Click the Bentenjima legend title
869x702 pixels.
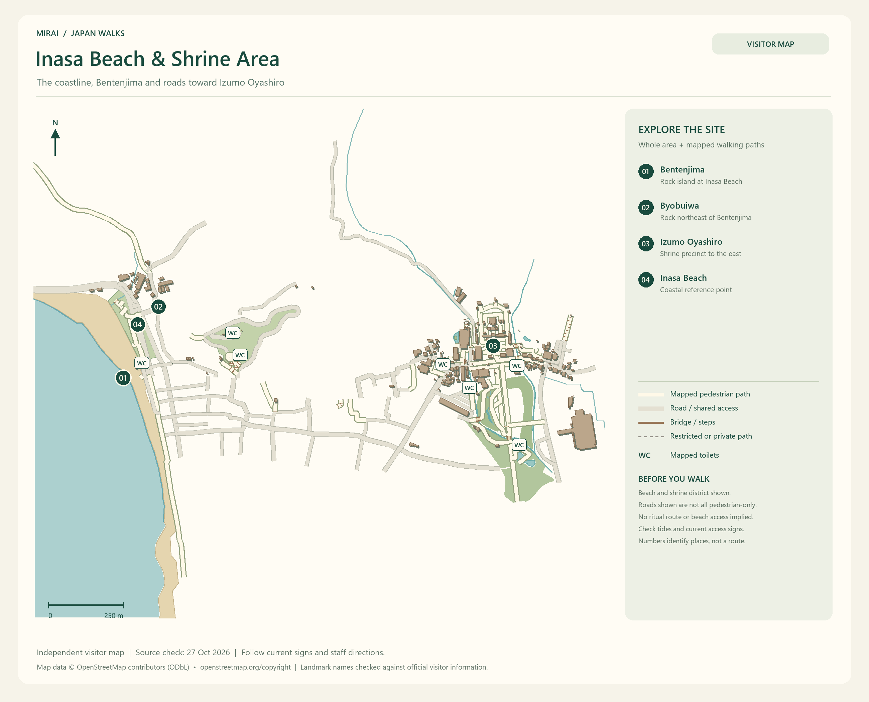click(682, 169)
